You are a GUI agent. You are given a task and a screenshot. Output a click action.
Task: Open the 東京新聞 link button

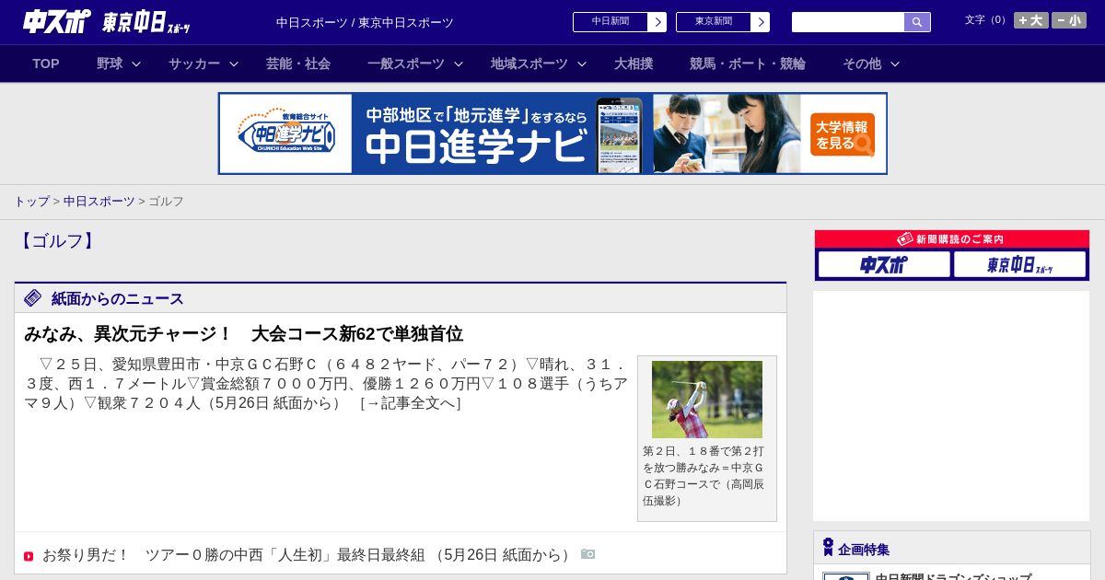click(x=714, y=22)
